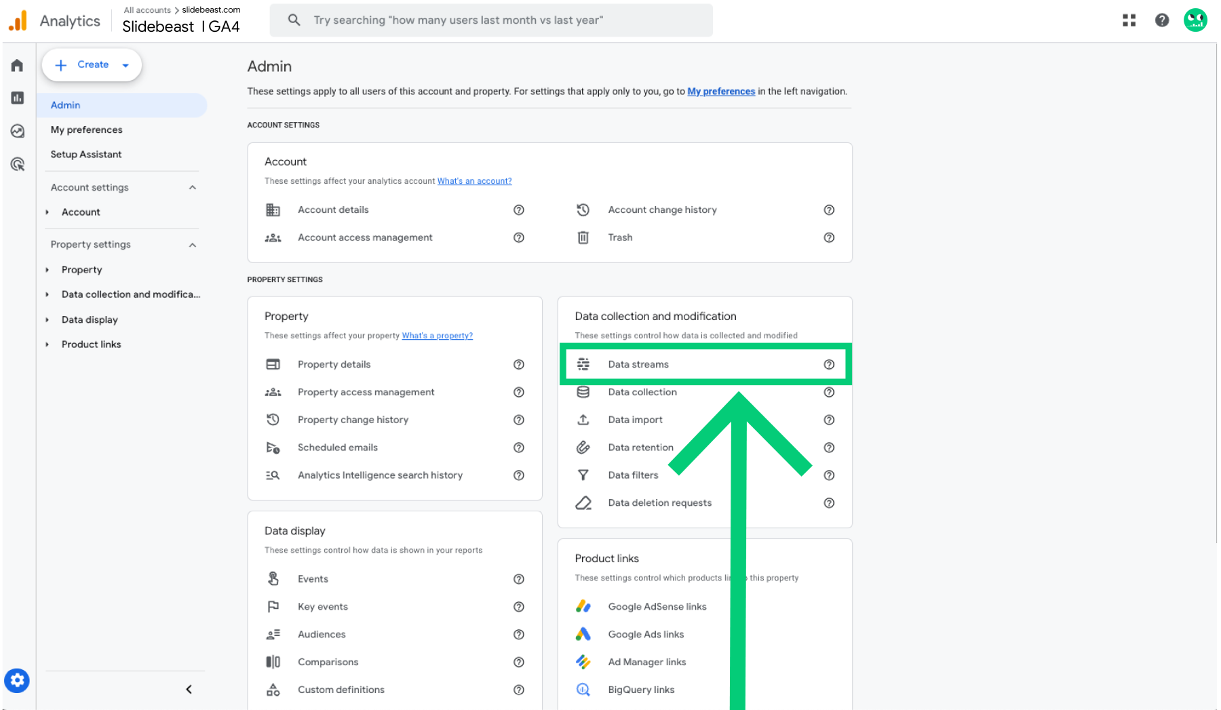Open the Home icon in left rail
The image size is (1221, 710).
tap(17, 65)
